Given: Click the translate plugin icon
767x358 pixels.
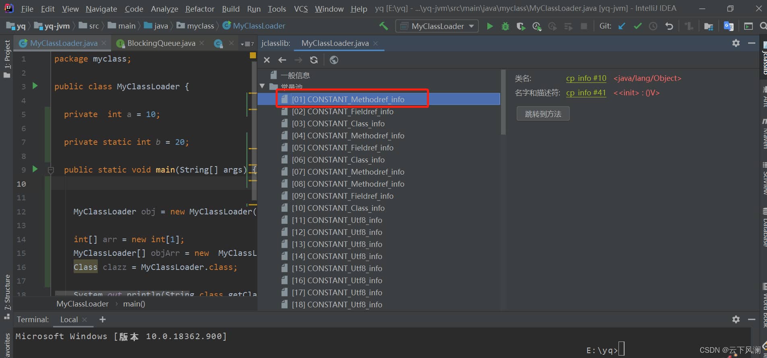Looking at the screenshot, I should point(728,26).
